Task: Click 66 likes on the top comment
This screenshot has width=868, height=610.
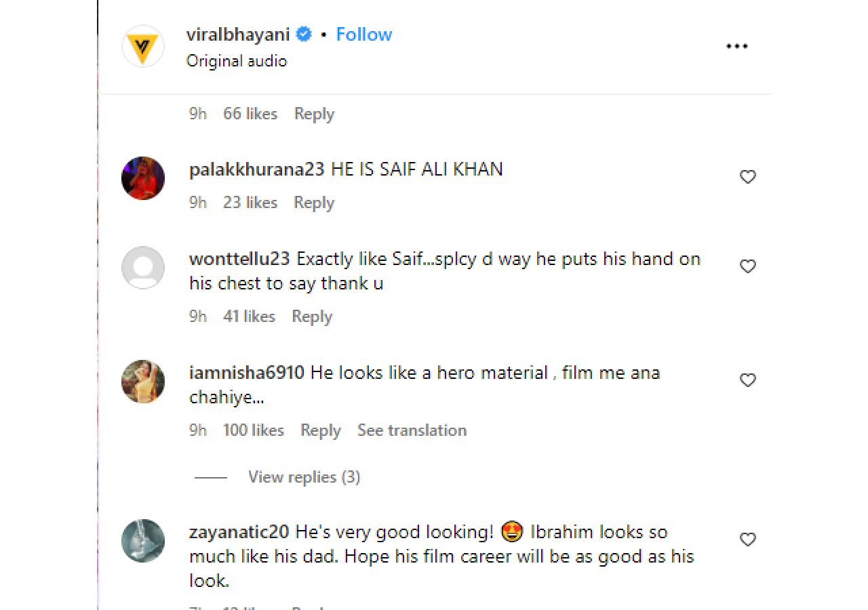Action: [250, 113]
